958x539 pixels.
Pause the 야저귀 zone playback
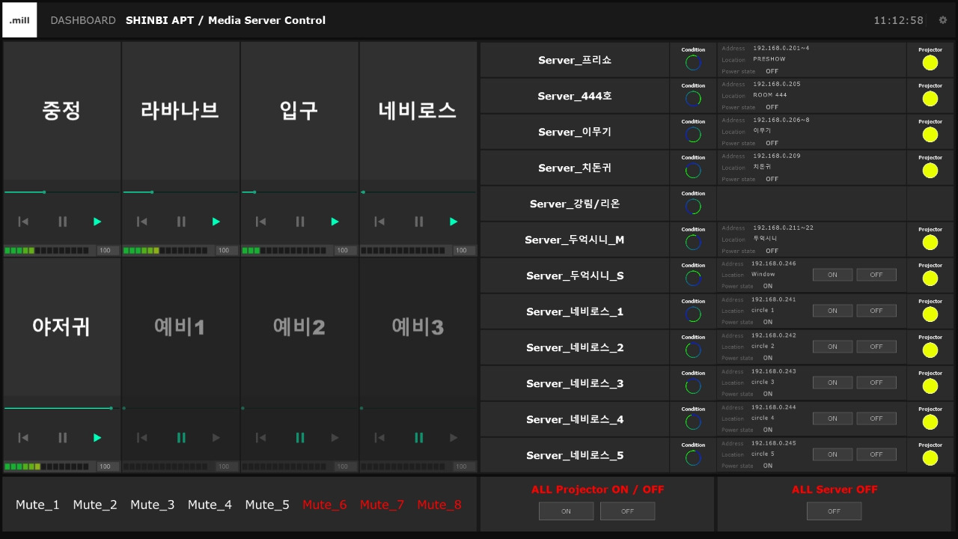(62, 437)
